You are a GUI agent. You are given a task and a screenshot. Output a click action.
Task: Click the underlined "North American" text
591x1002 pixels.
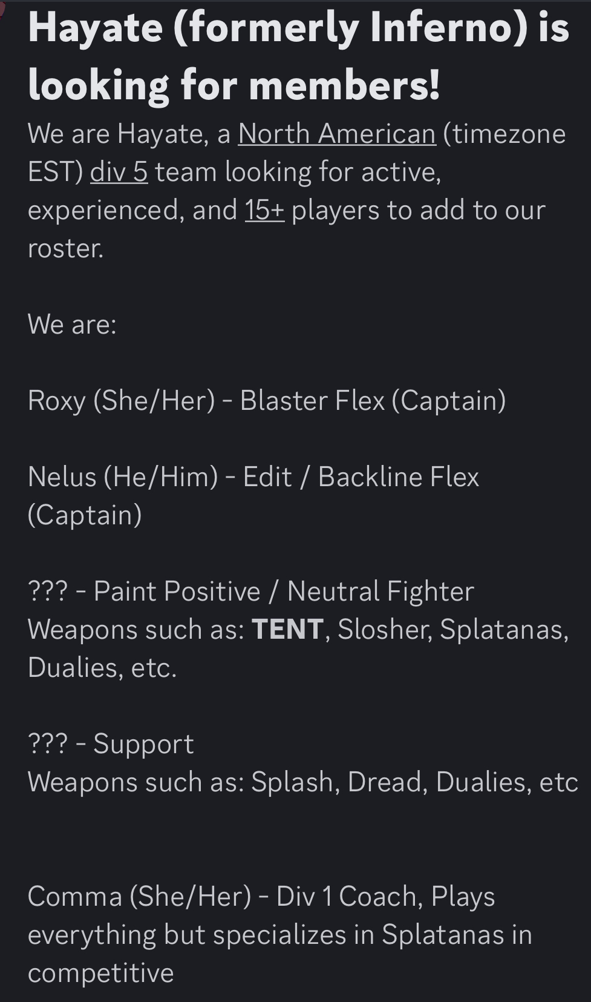(x=336, y=134)
